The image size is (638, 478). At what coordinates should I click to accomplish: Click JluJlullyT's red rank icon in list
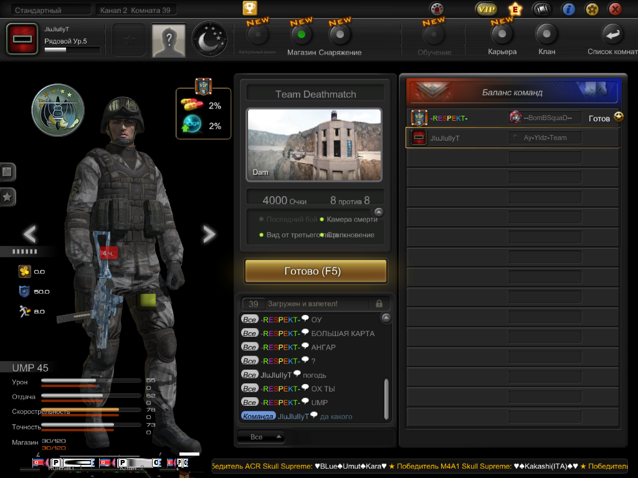coord(419,138)
